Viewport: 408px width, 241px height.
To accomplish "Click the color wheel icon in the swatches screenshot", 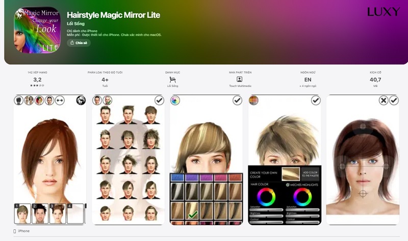I will click(175, 100).
